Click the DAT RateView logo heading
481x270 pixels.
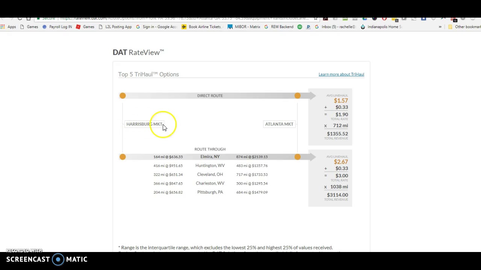[x=138, y=52]
